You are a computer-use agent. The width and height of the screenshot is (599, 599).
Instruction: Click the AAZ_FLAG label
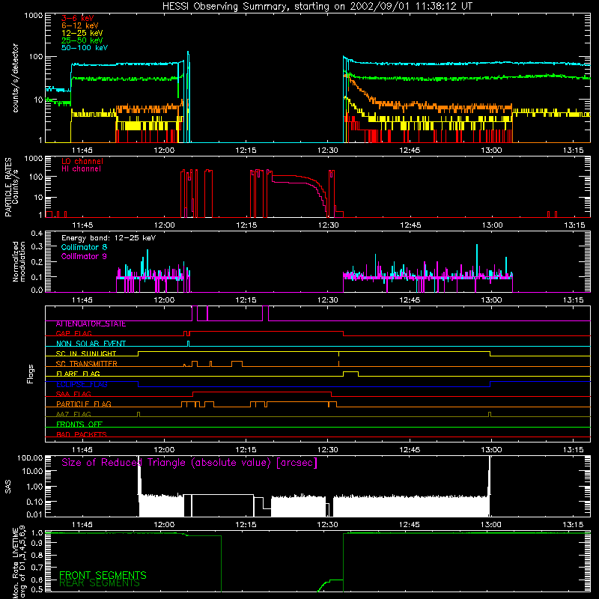tap(73, 414)
